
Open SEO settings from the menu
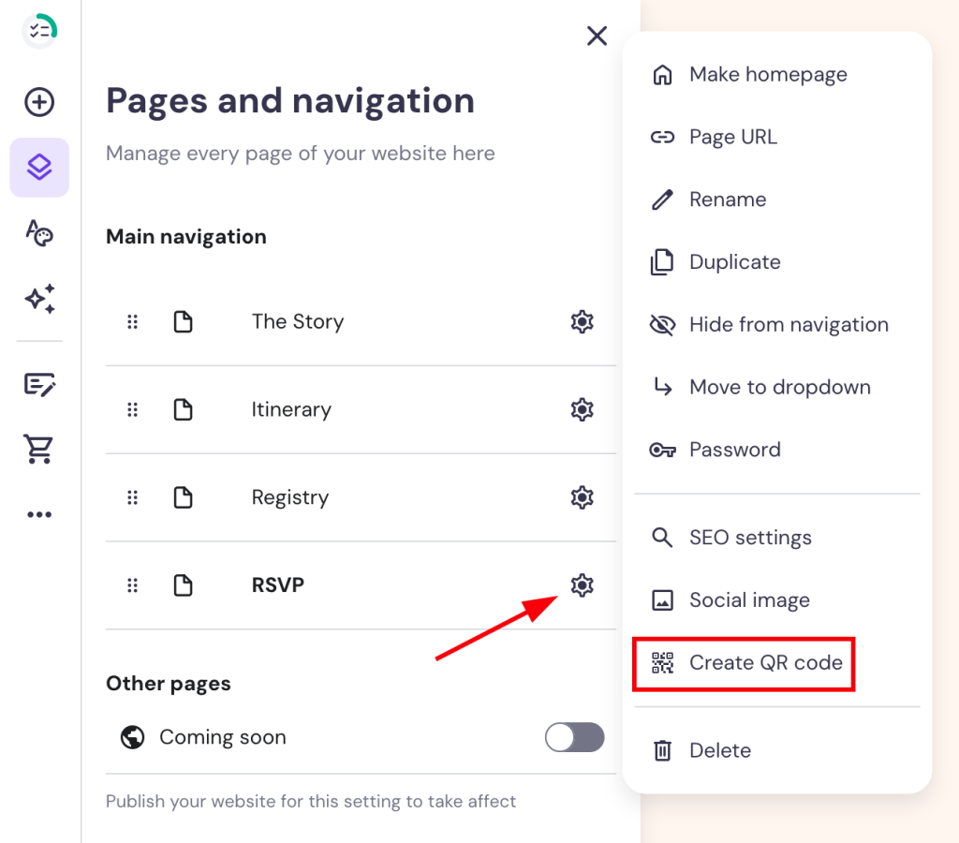tap(750, 538)
